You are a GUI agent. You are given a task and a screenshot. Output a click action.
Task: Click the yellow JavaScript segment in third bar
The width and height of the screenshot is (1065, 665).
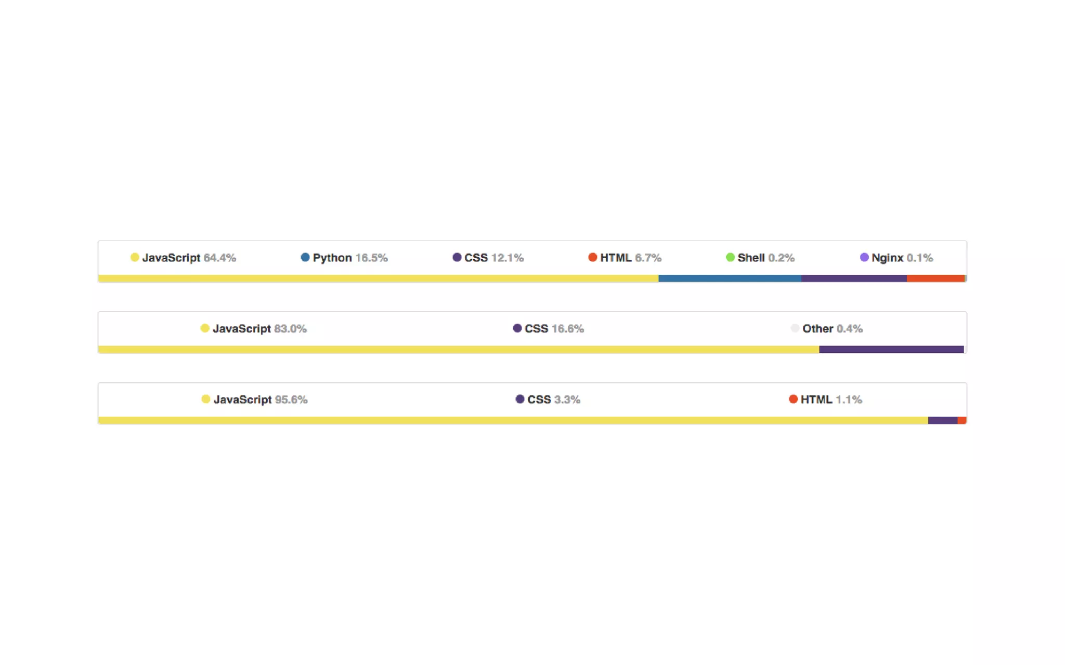513,420
